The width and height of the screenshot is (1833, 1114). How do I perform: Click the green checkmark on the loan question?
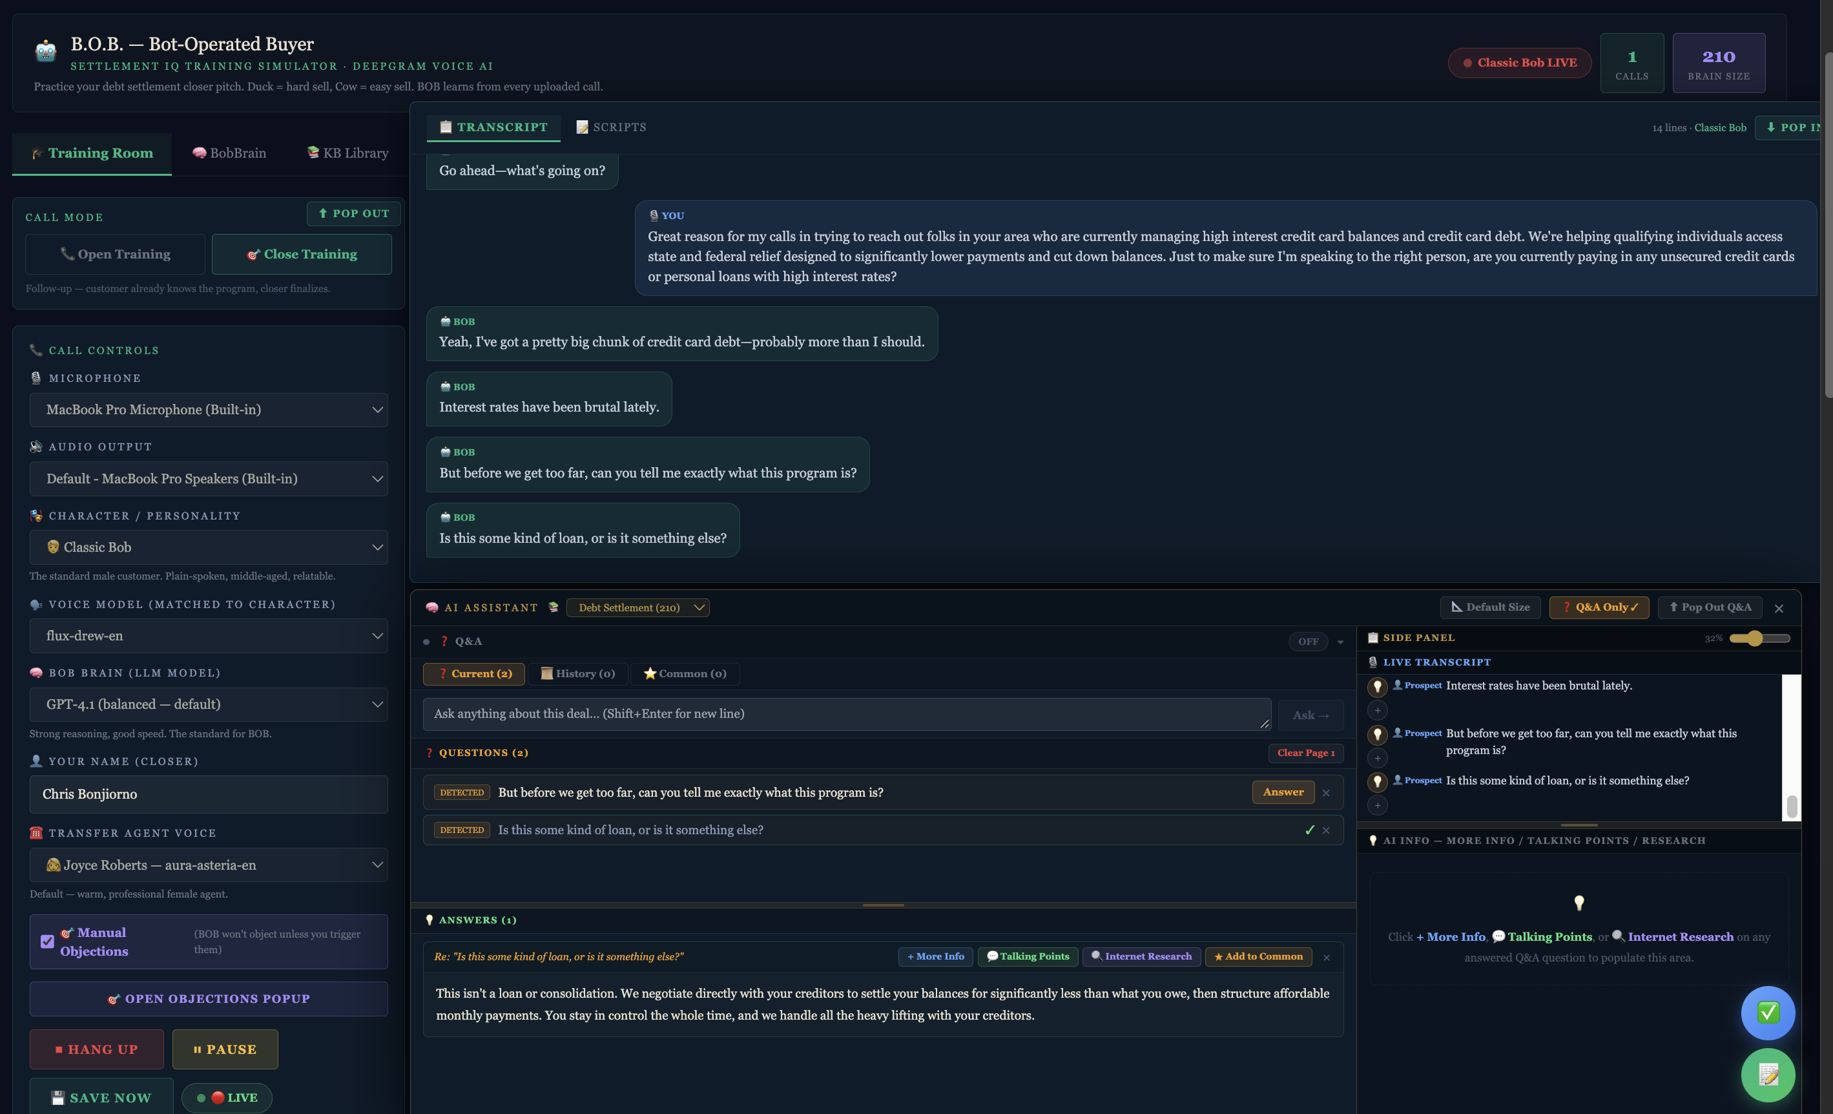tap(1309, 830)
